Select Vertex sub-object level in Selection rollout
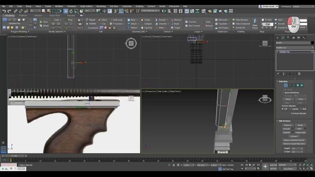 click(x=286, y=85)
